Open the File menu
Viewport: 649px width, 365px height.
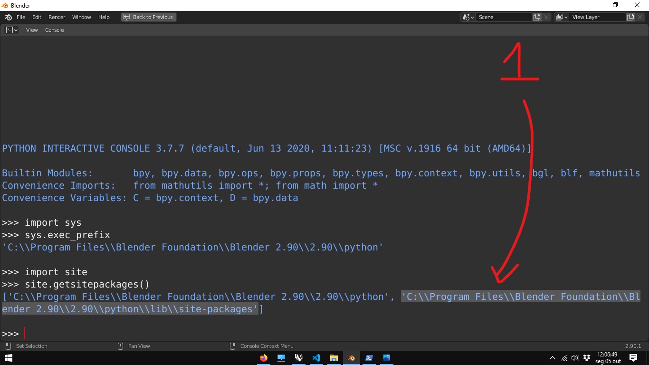click(x=21, y=17)
